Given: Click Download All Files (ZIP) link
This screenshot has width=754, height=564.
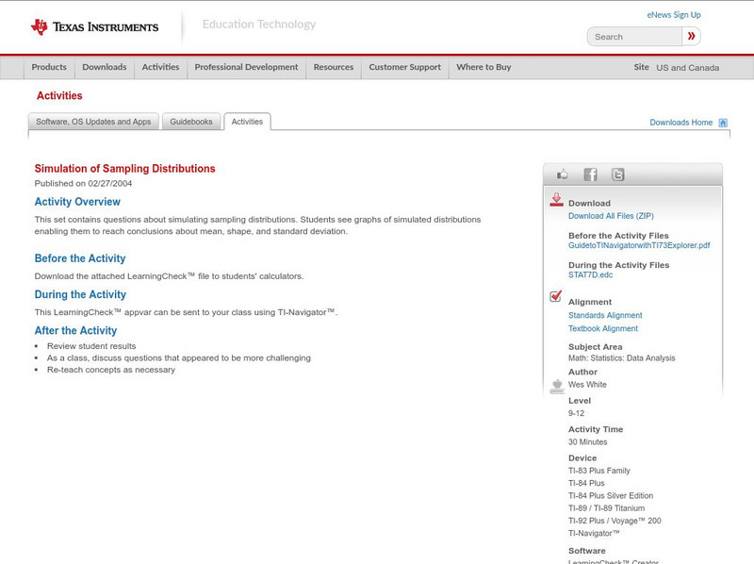Looking at the screenshot, I should coord(611,216).
